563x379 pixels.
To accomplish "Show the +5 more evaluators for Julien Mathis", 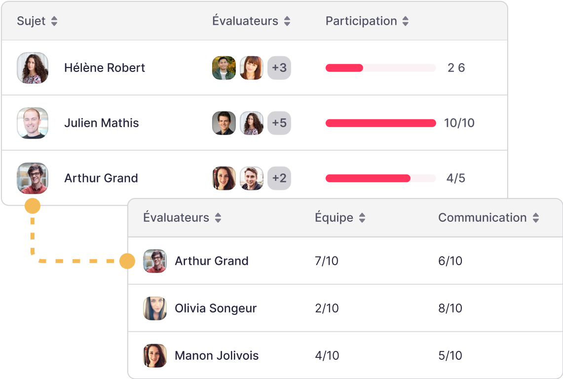I will pos(279,123).
